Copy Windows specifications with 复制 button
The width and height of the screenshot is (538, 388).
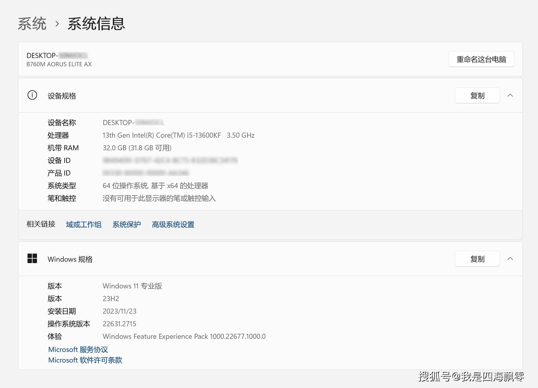(477, 259)
